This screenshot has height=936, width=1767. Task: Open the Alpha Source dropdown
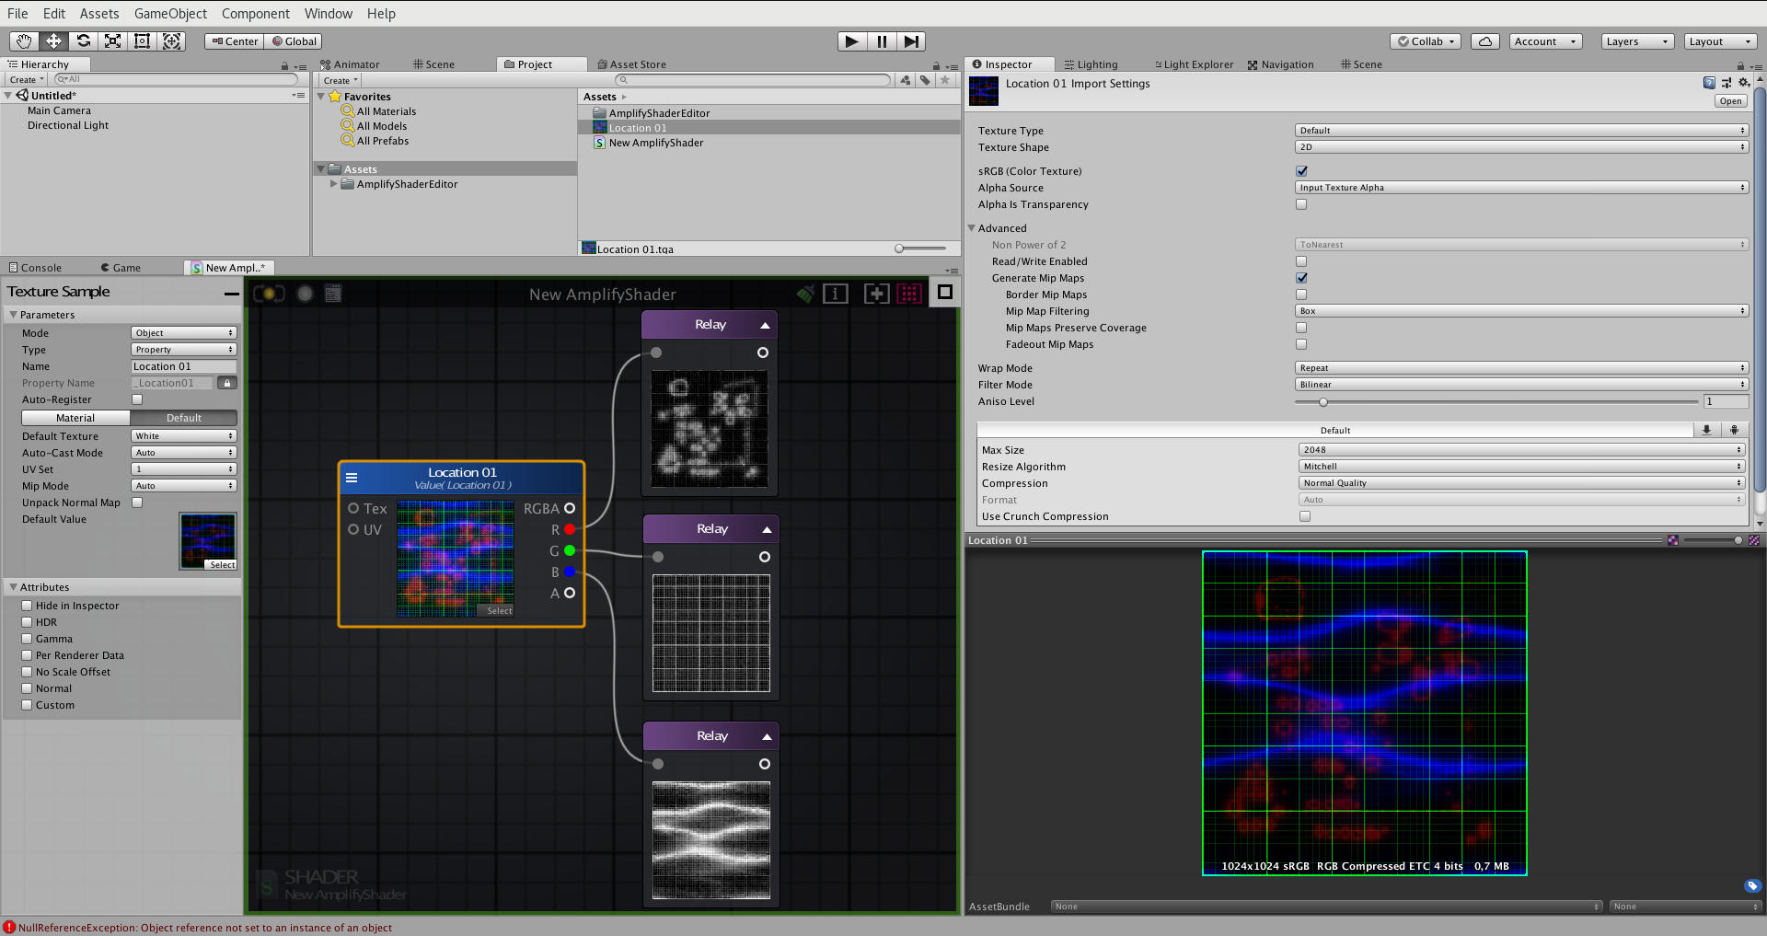click(x=1521, y=188)
